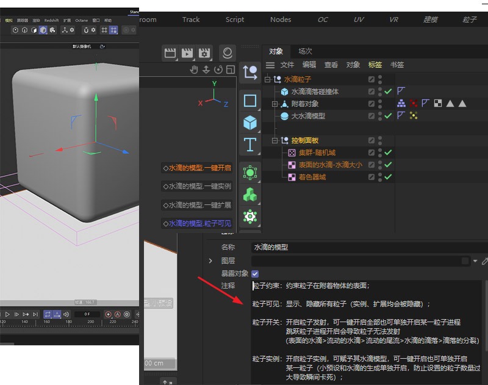Click the 0 F frame counter field
Screen dimensions: 488x385
[x=86, y=314]
